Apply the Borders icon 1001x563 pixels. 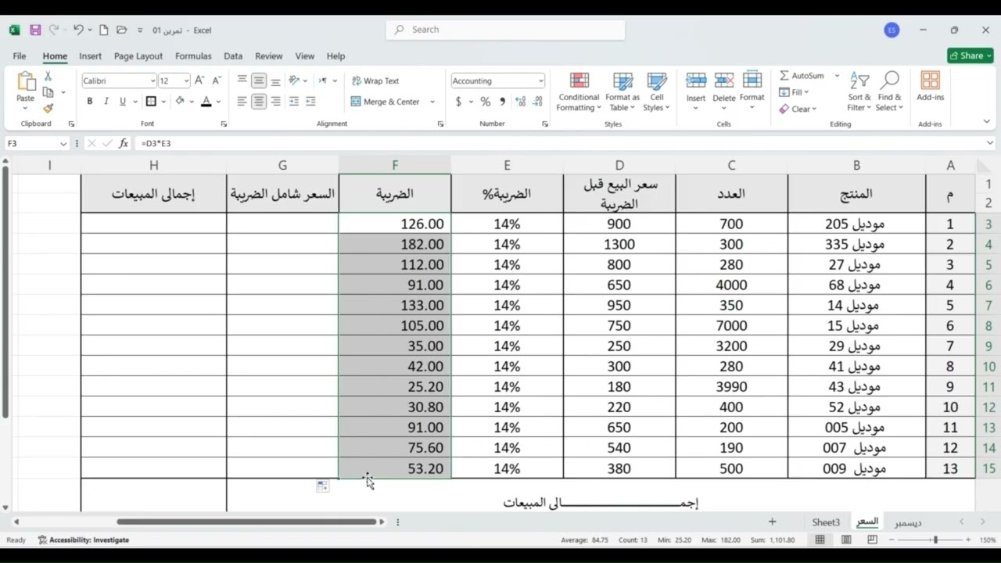(x=151, y=102)
